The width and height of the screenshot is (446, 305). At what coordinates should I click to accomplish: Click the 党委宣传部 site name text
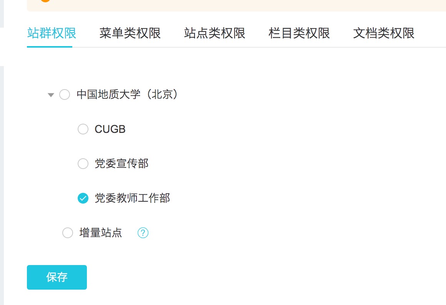pyautogui.click(x=121, y=164)
